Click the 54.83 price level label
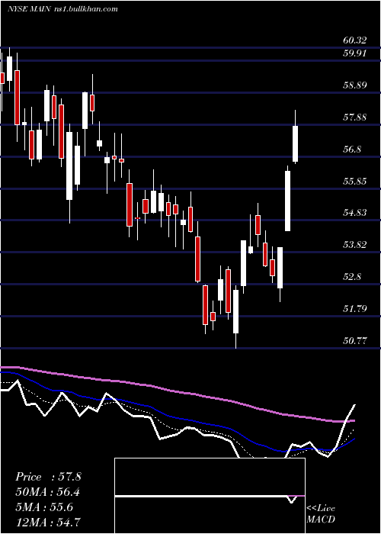381x534 pixels. pyautogui.click(x=355, y=213)
